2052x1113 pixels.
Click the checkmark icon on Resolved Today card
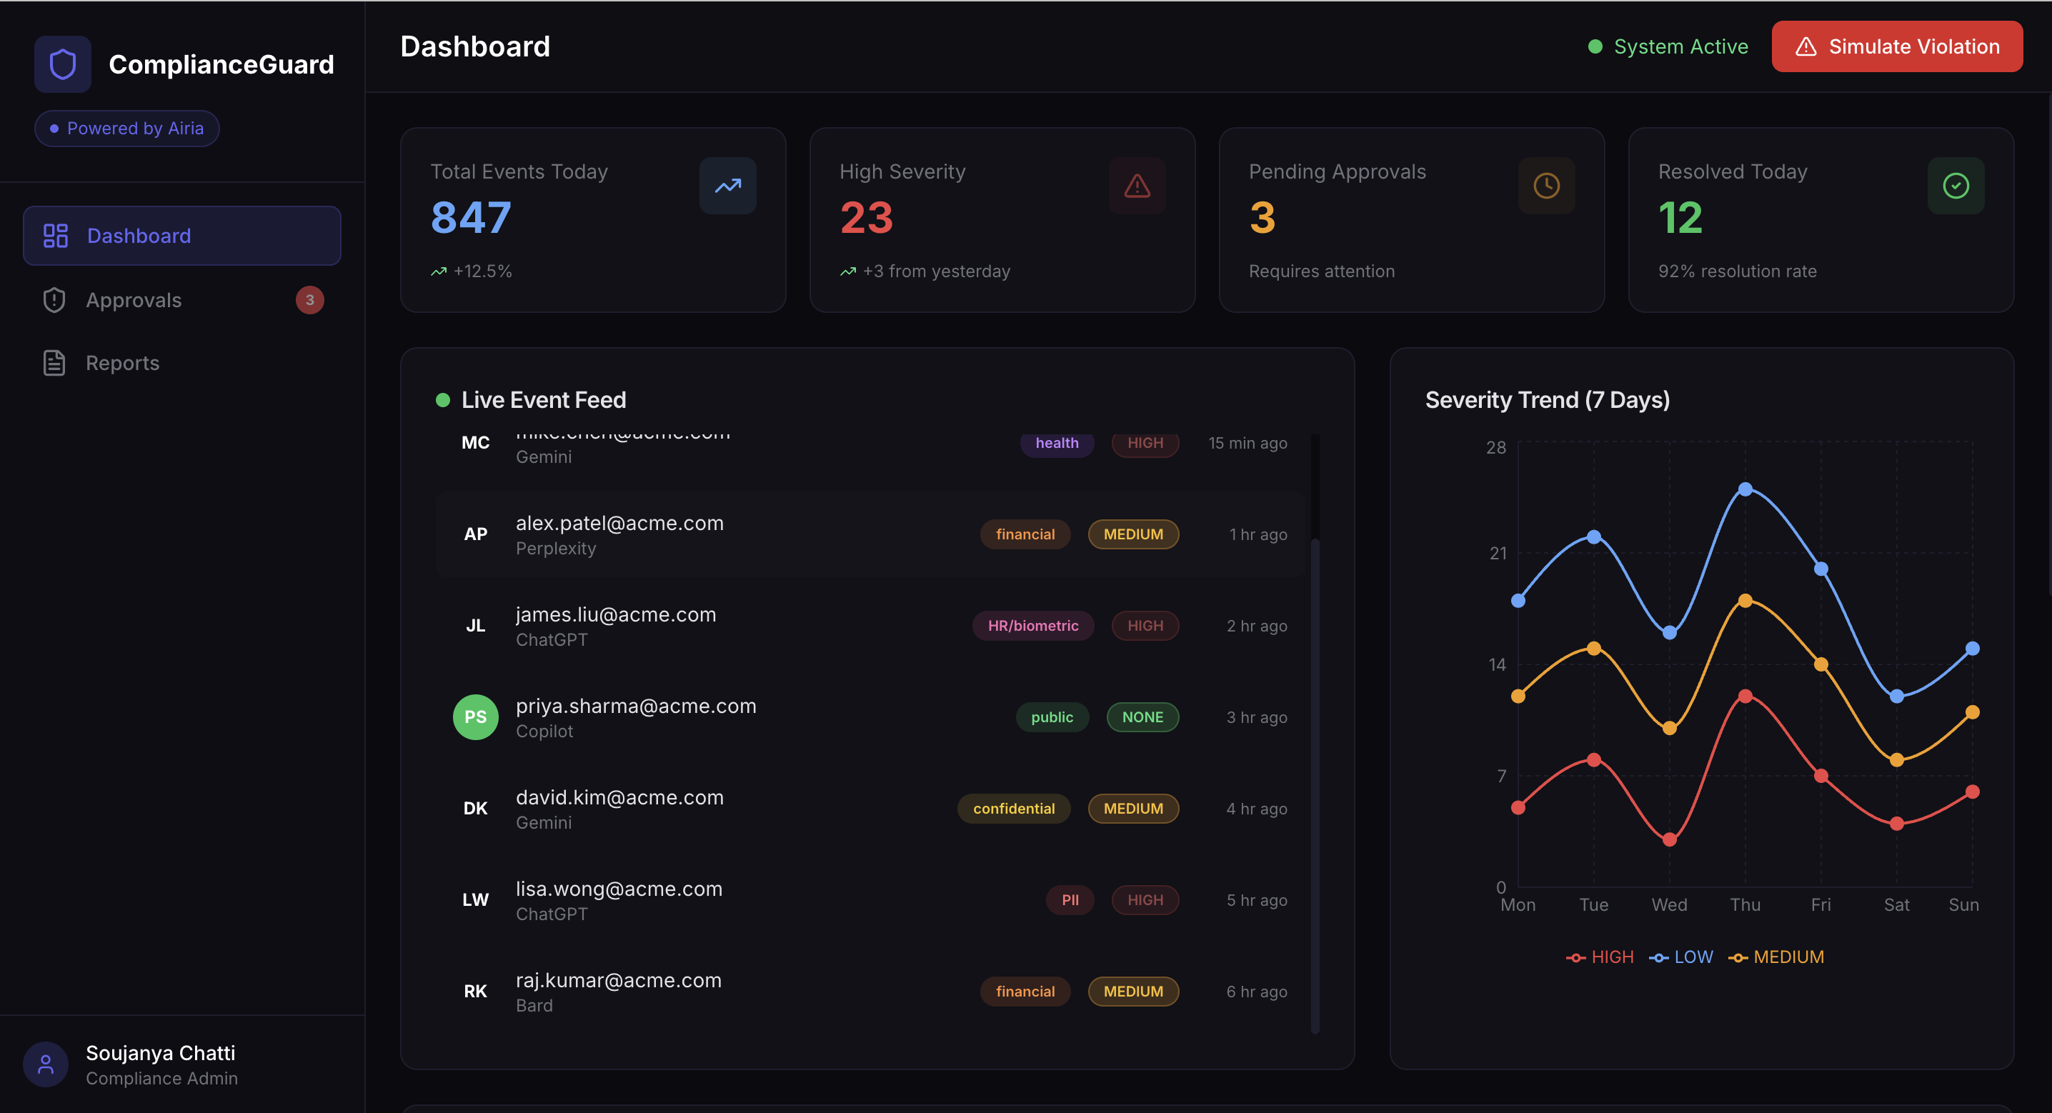pyautogui.click(x=1956, y=185)
